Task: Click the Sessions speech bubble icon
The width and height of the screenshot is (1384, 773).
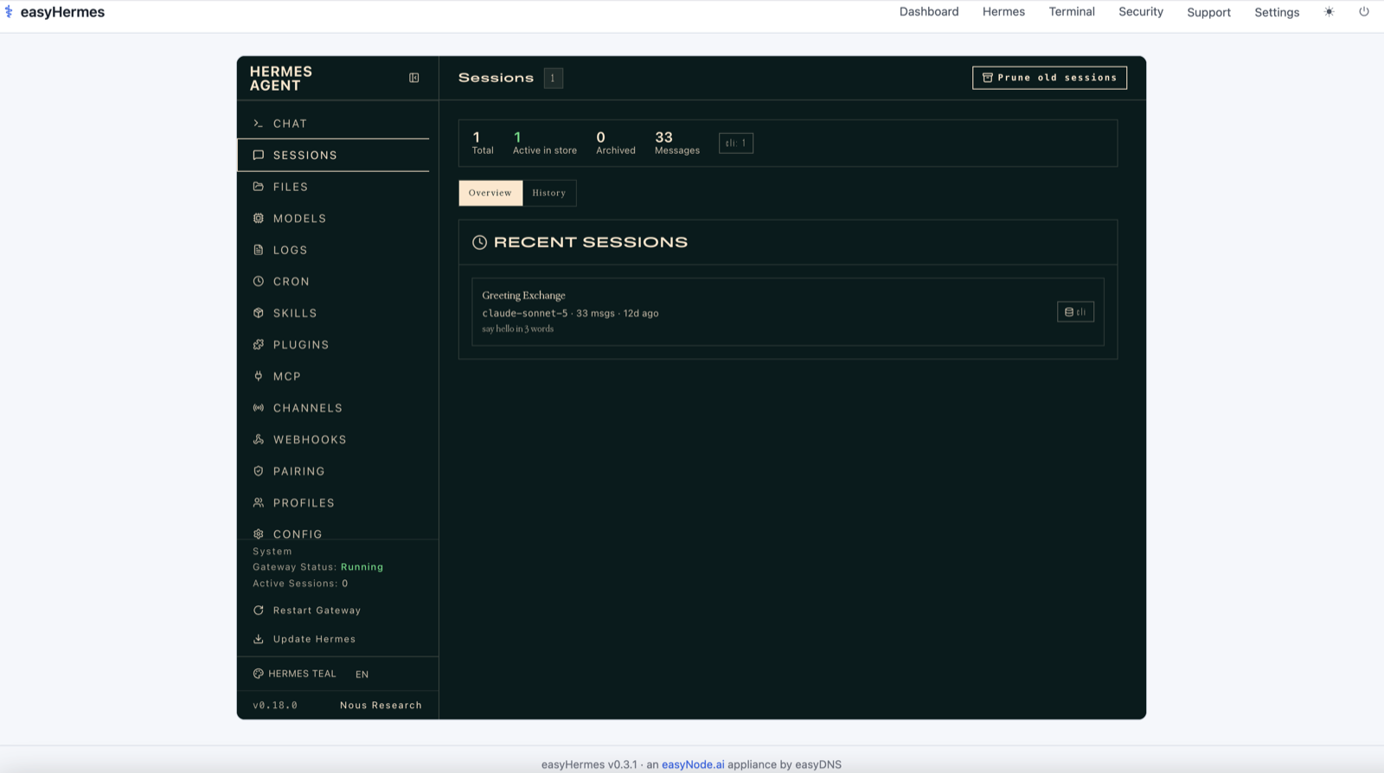Action: click(x=258, y=156)
